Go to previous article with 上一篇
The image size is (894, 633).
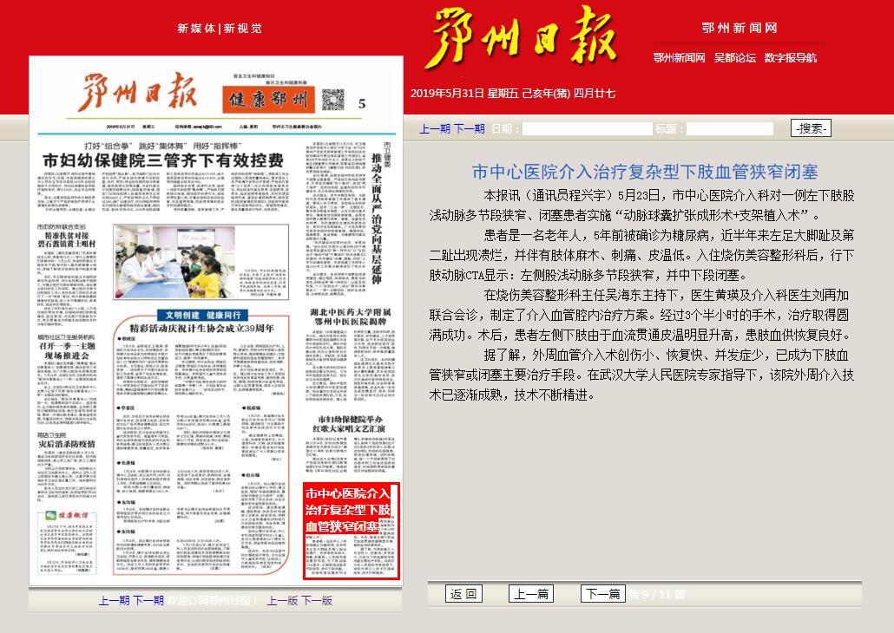pos(531,594)
